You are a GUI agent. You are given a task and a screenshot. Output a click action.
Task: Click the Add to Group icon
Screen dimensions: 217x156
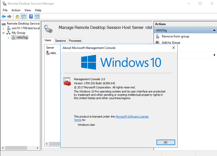pos(158,42)
